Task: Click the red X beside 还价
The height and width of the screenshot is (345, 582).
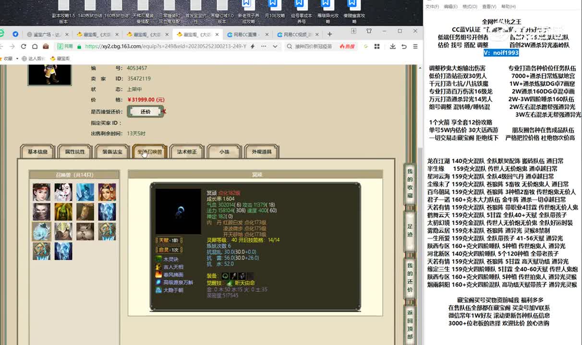Action: (x=164, y=112)
